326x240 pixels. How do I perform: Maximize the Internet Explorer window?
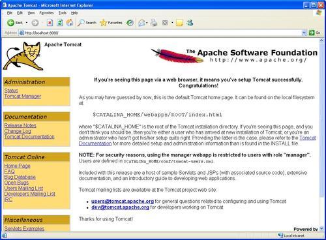coord(314,5)
